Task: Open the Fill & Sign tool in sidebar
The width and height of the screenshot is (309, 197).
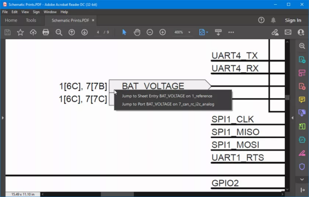Action: coord(302,153)
